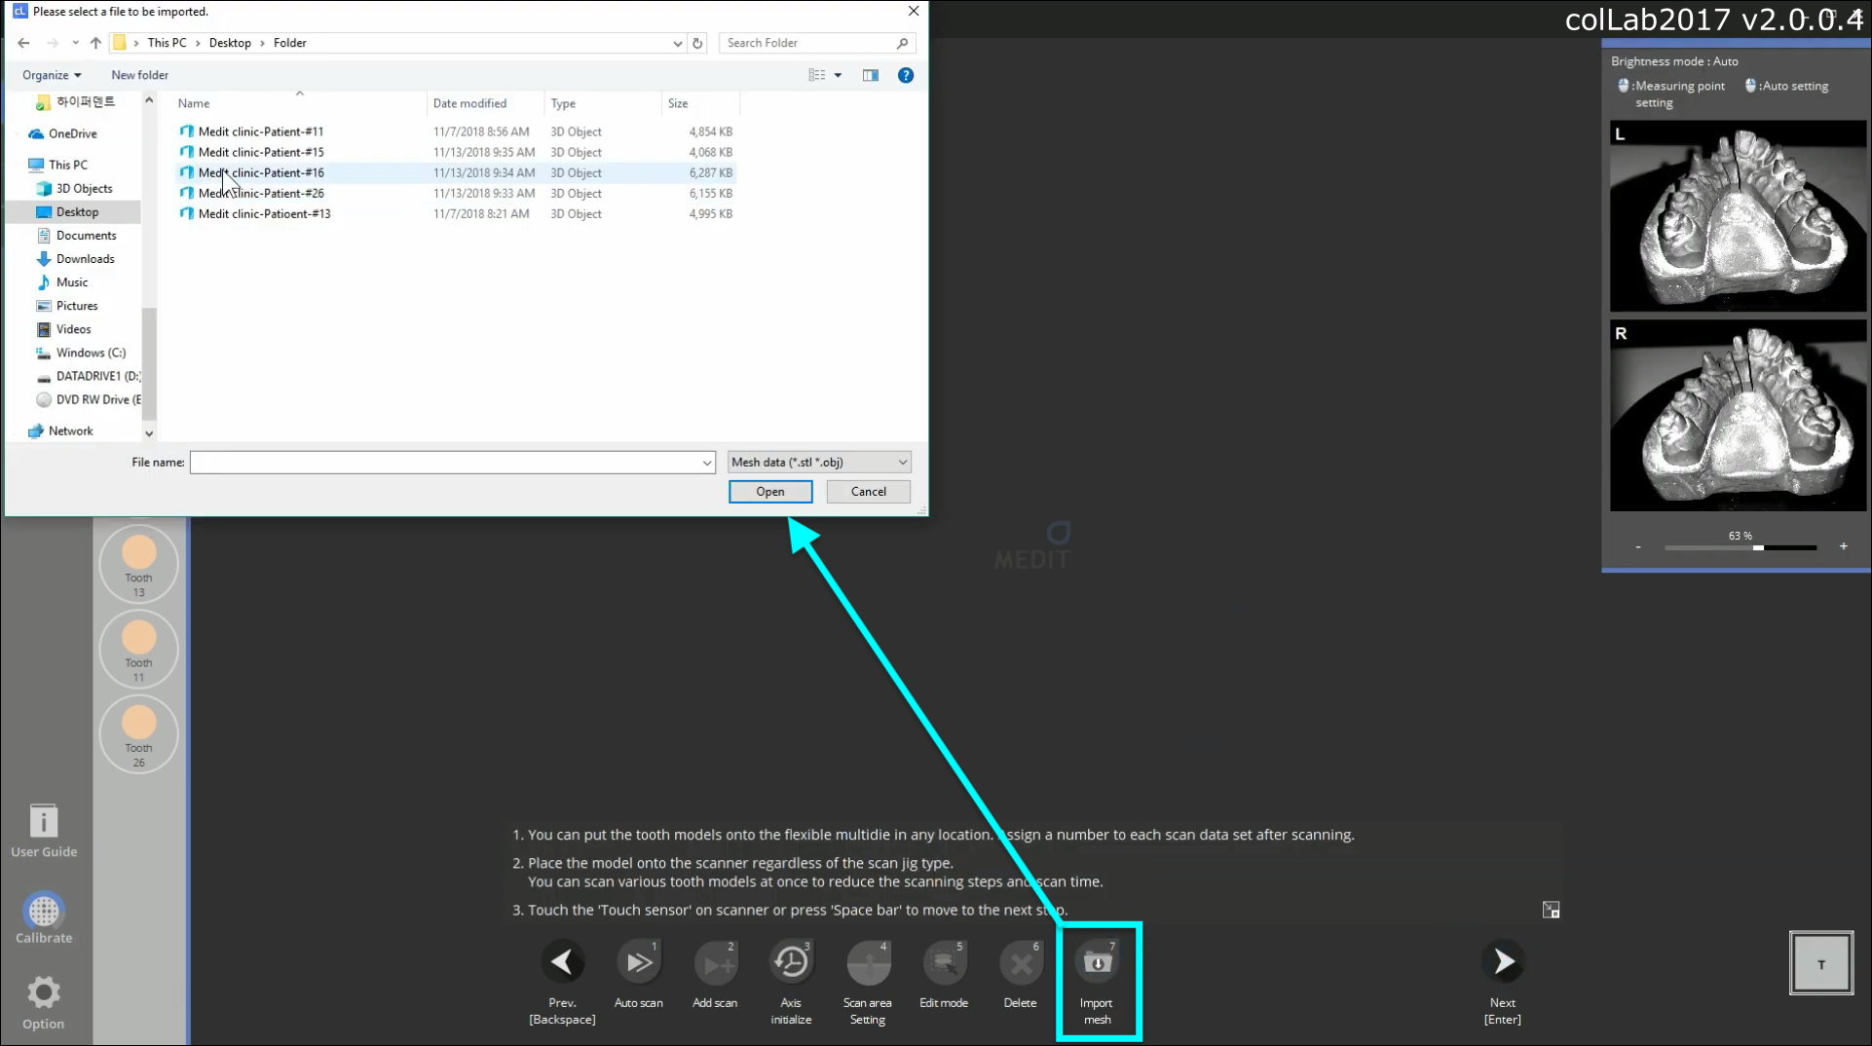The height and width of the screenshot is (1046, 1872).
Task: Select Medit clinic-Patient-#15 file
Action: pos(456,152)
